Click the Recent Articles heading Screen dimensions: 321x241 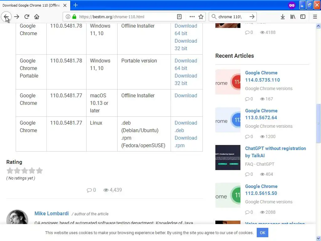click(x=234, y=56)
